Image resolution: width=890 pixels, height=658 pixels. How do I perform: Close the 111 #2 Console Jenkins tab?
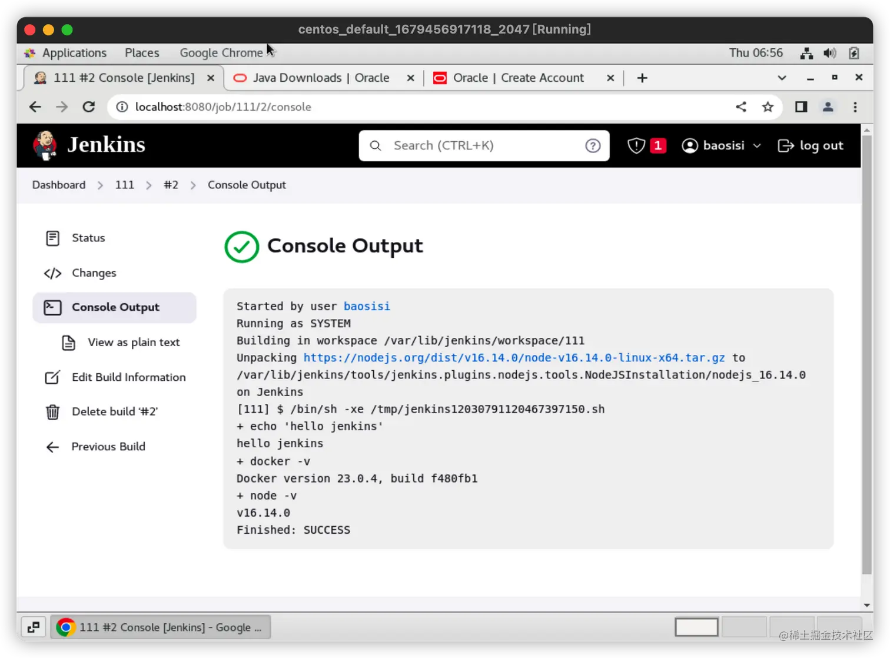pos(211,78)
